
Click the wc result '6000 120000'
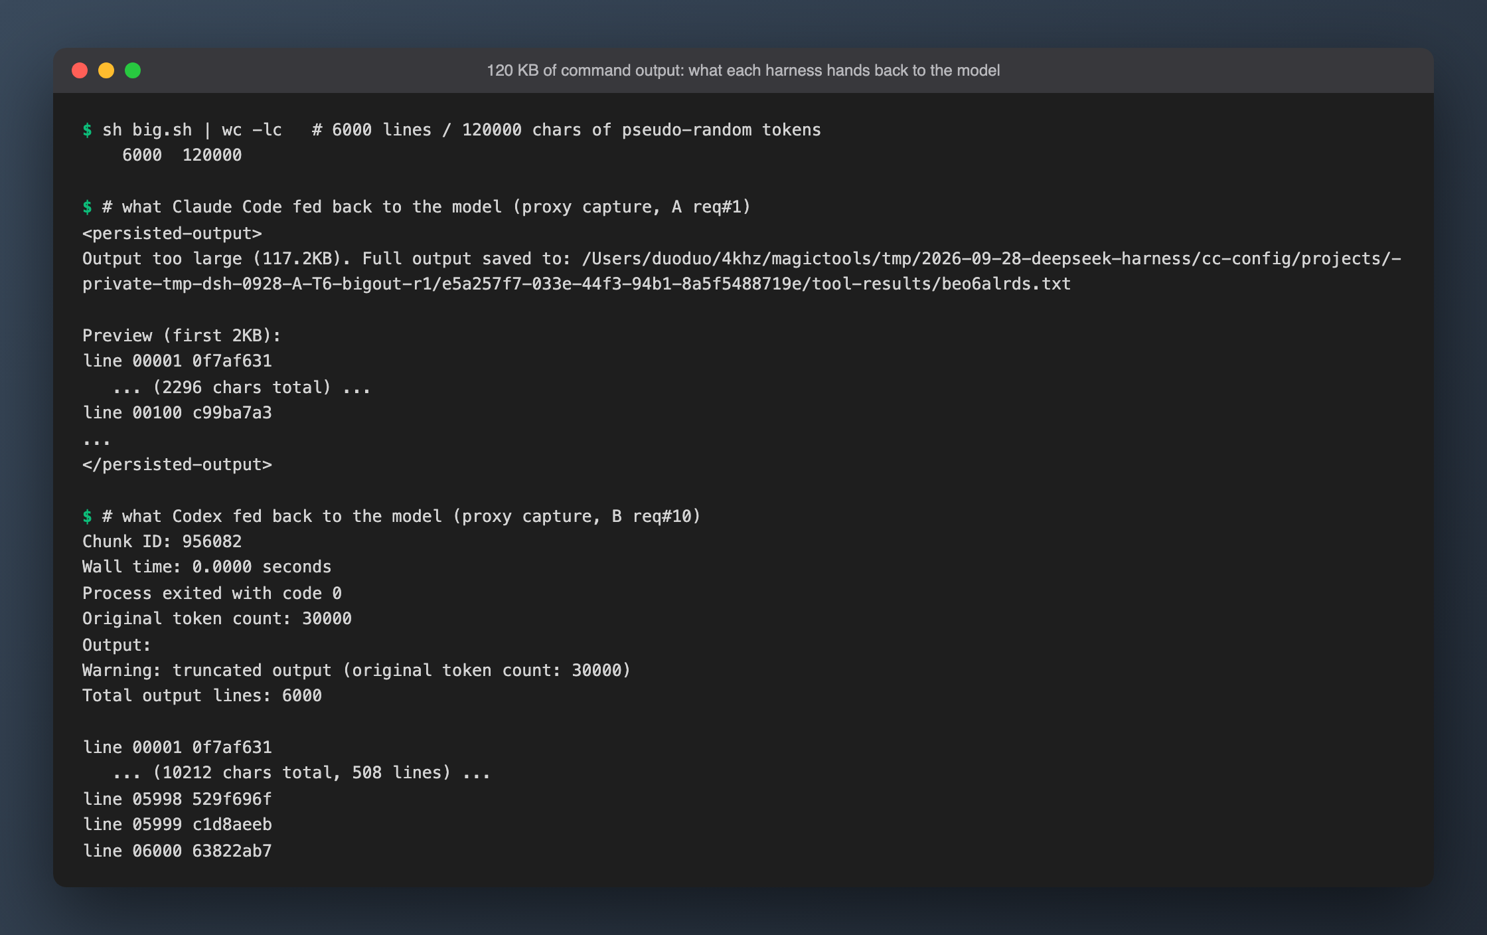tap(182, 155)
